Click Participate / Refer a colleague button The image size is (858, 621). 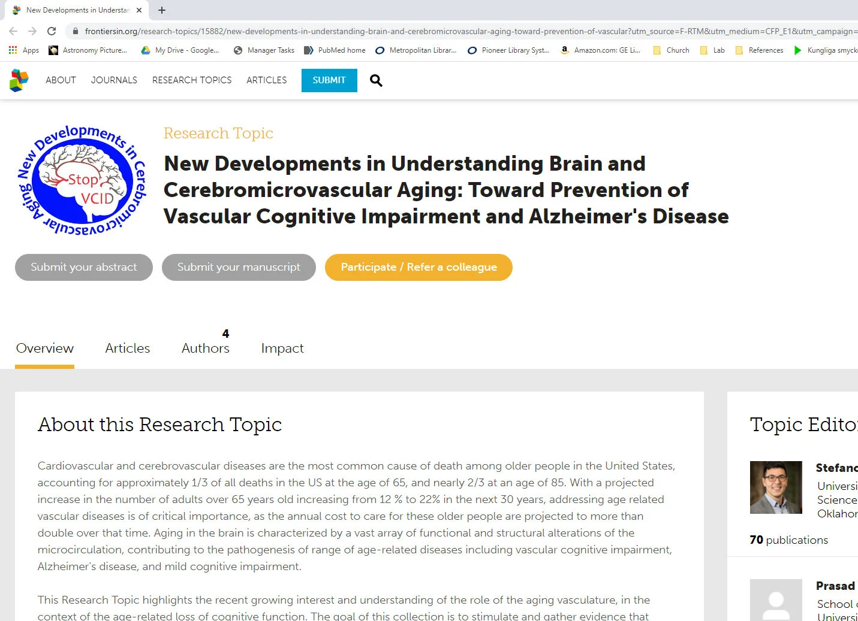pos(419,267)
